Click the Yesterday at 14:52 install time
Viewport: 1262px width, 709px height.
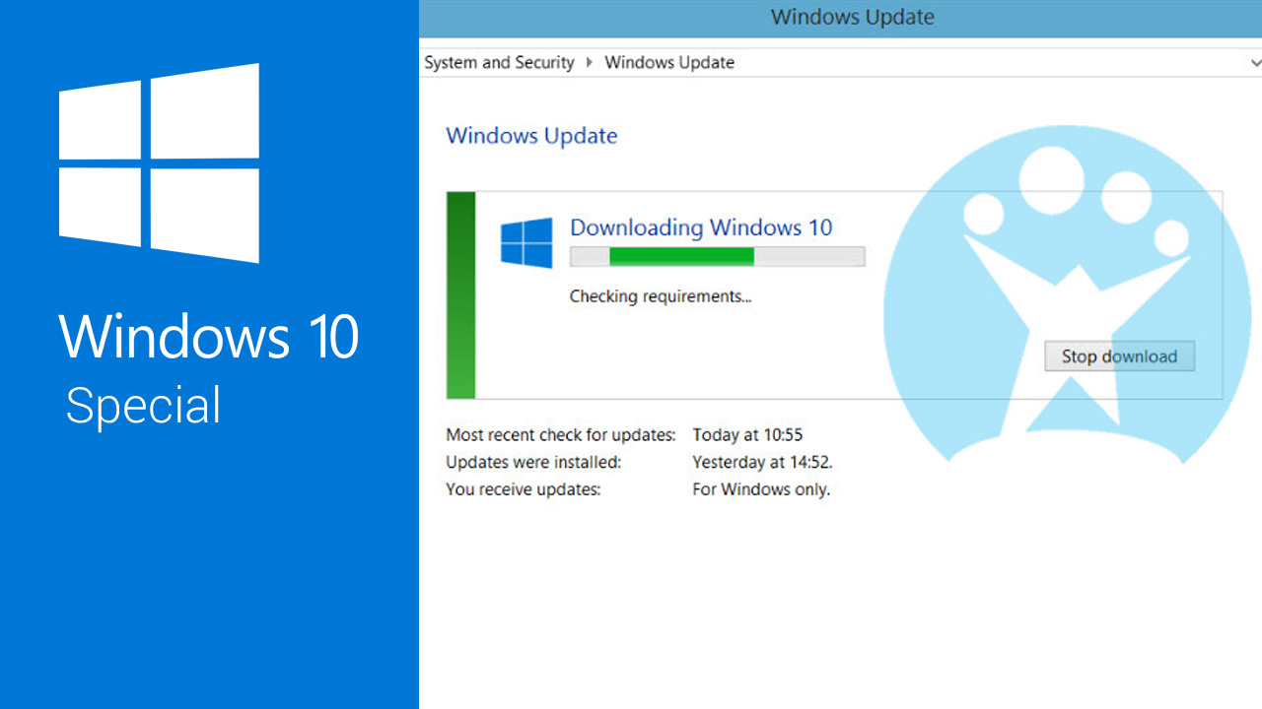point(763,462)
